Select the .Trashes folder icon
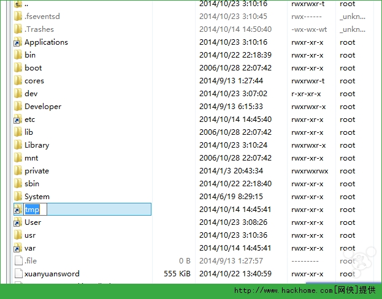382x299 pixels. click(18, 29)
